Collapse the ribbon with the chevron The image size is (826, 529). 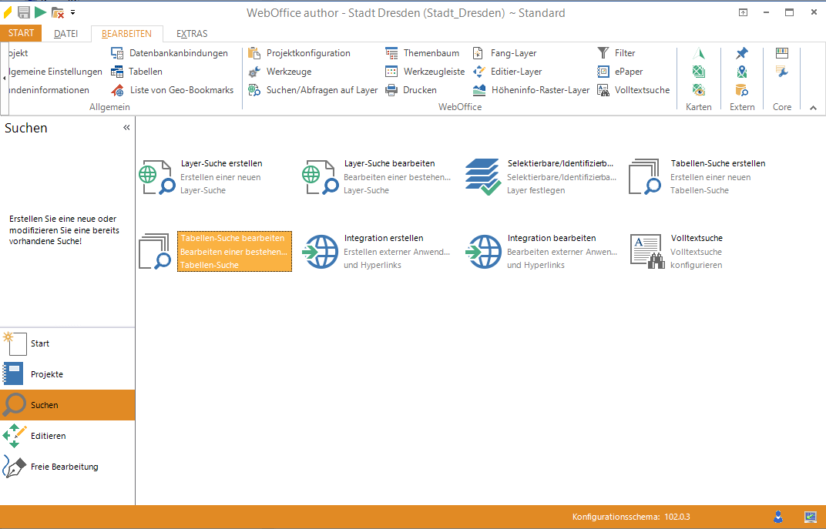pyautogui.click(x=813, y=108)
